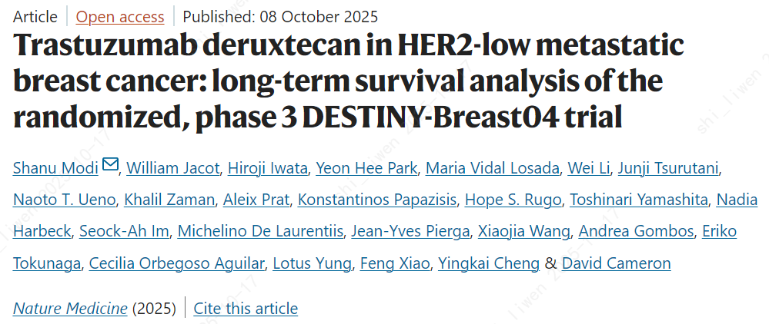
Task: Select Cecilia Orbegoso Aguilar author link
Action: [x=178, y=263]
